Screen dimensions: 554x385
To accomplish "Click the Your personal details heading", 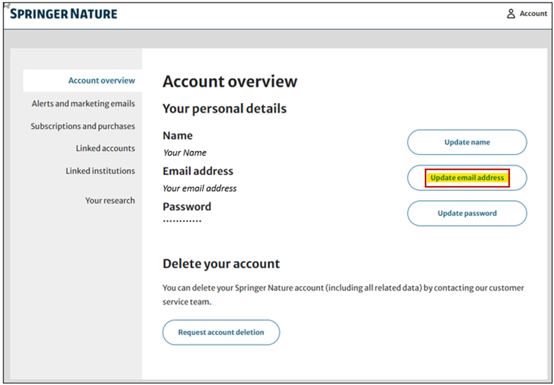I will click(225, 109).
